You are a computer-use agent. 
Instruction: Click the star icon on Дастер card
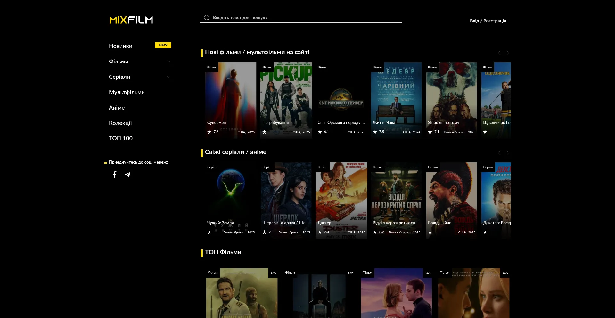(320, 232)
